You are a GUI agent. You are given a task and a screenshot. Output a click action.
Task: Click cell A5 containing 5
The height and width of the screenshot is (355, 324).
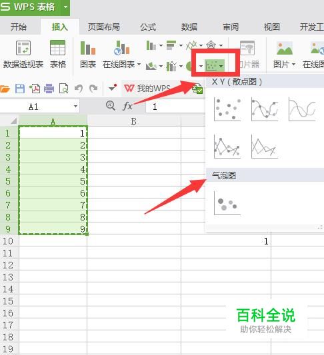[x=53, y=181]
